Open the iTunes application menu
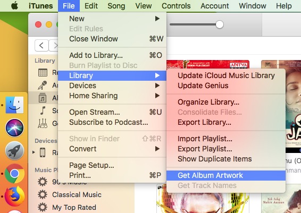301x213 pixels. (x=41, y=6)
